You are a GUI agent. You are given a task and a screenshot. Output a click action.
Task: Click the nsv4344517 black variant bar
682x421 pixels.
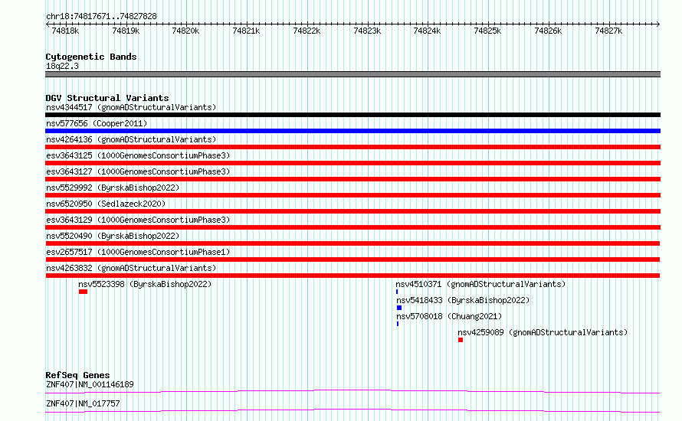[352, 115]
